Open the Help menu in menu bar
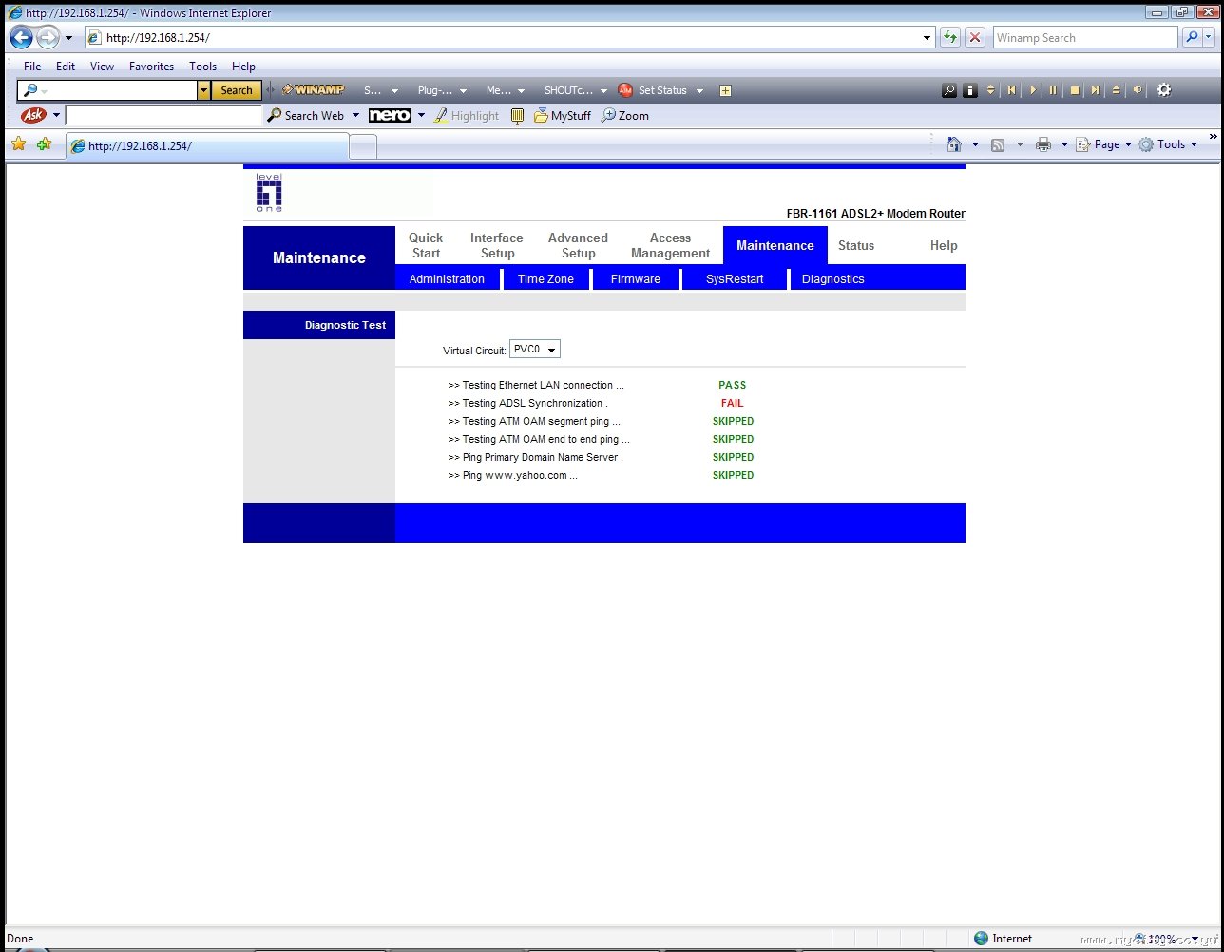This screenshot has height=952, width=1224. point(243,67)
